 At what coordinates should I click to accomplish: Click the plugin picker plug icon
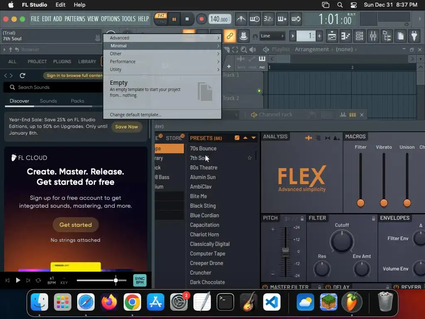click(414, 36)
